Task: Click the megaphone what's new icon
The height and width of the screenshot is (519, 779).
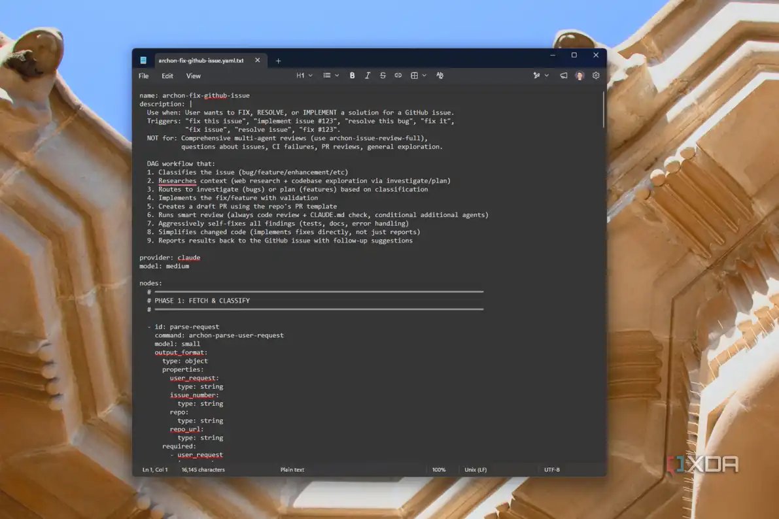Action: [563, 75]
